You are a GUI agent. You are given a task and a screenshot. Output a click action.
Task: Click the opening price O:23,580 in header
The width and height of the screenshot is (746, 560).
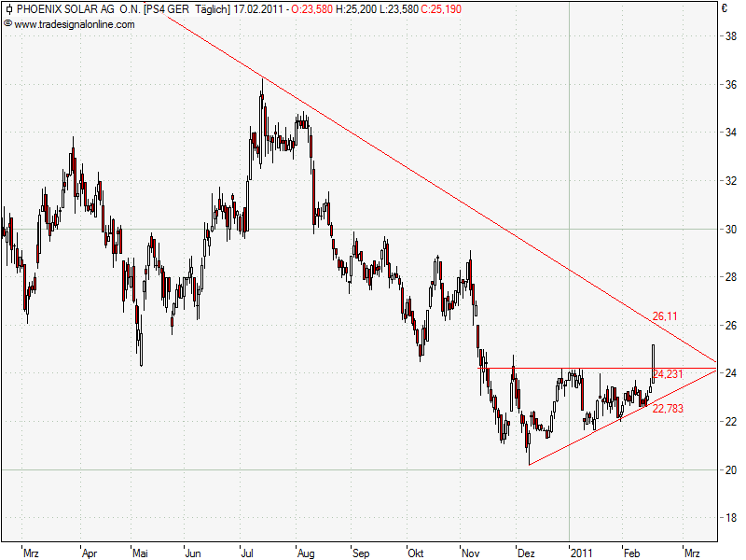[313, 9]
